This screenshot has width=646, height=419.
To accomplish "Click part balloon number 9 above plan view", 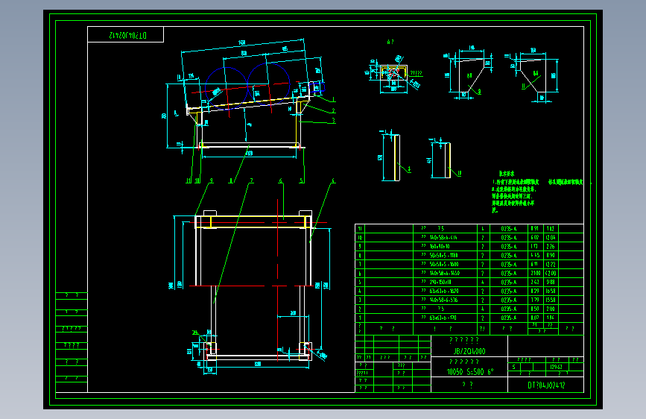I will tap(211, 180).
